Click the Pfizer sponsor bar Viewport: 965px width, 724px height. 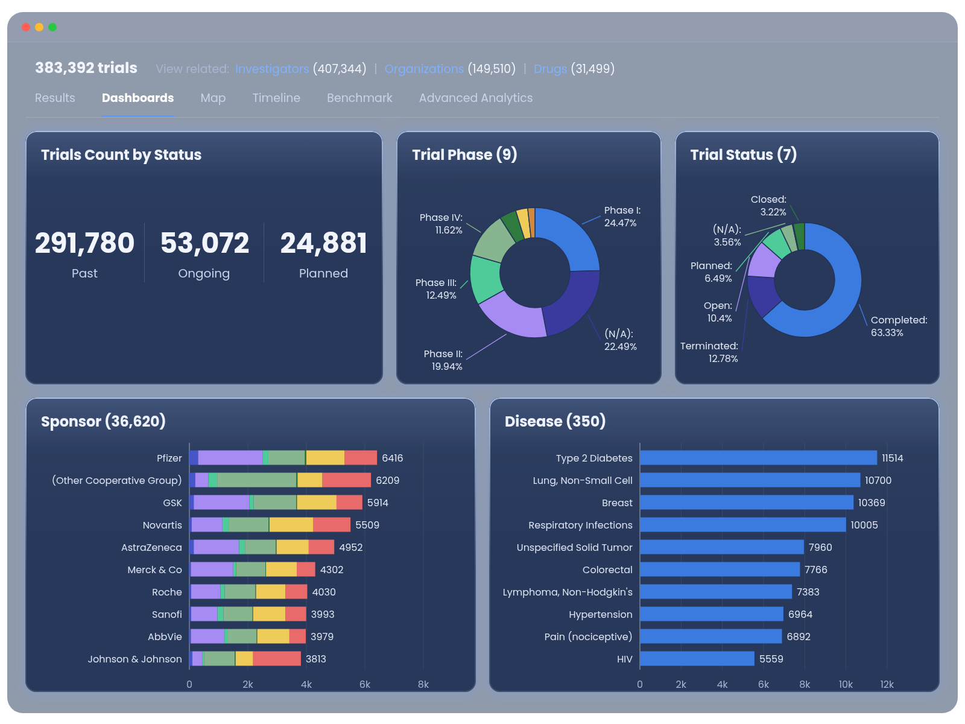[283, 458]
